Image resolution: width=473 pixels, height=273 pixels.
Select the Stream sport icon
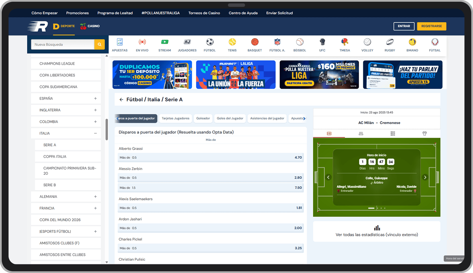click(165, 42)
